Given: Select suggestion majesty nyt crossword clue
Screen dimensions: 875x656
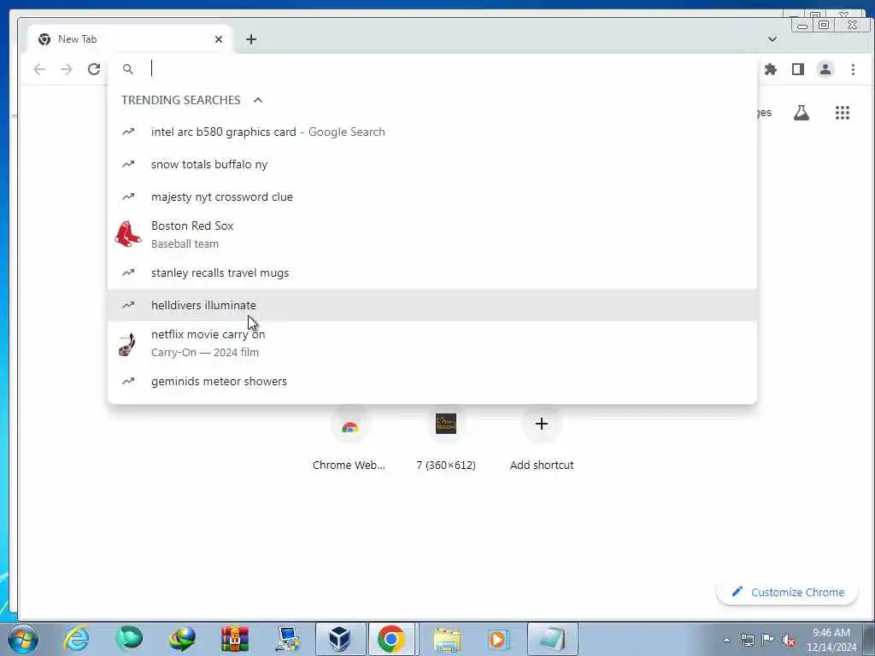Looking at the screenshot, I should [432, 197].
